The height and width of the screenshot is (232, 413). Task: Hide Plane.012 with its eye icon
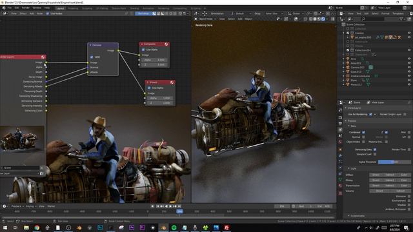click(409, 84)
